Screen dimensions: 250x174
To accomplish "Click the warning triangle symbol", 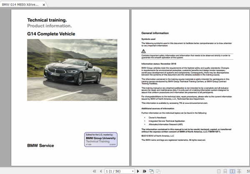I will 143,51.
